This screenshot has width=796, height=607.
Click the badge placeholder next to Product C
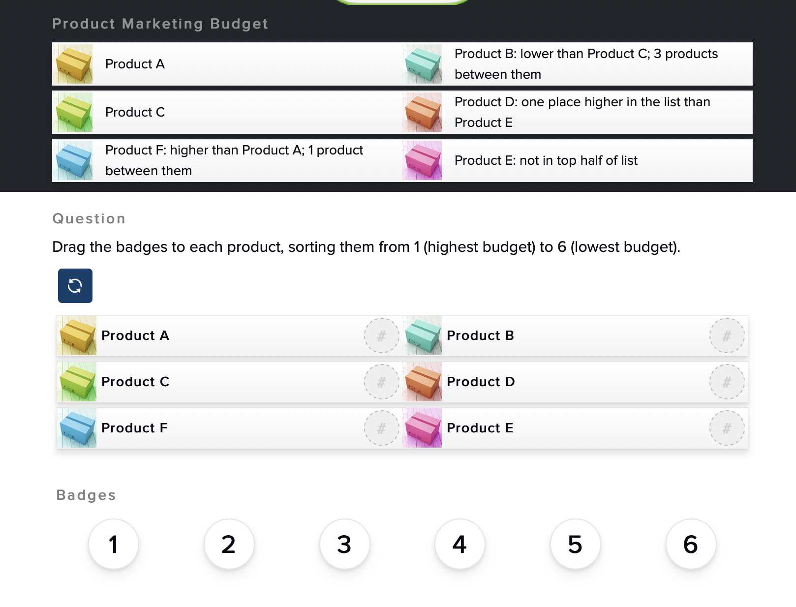click(x=381, y=382)
